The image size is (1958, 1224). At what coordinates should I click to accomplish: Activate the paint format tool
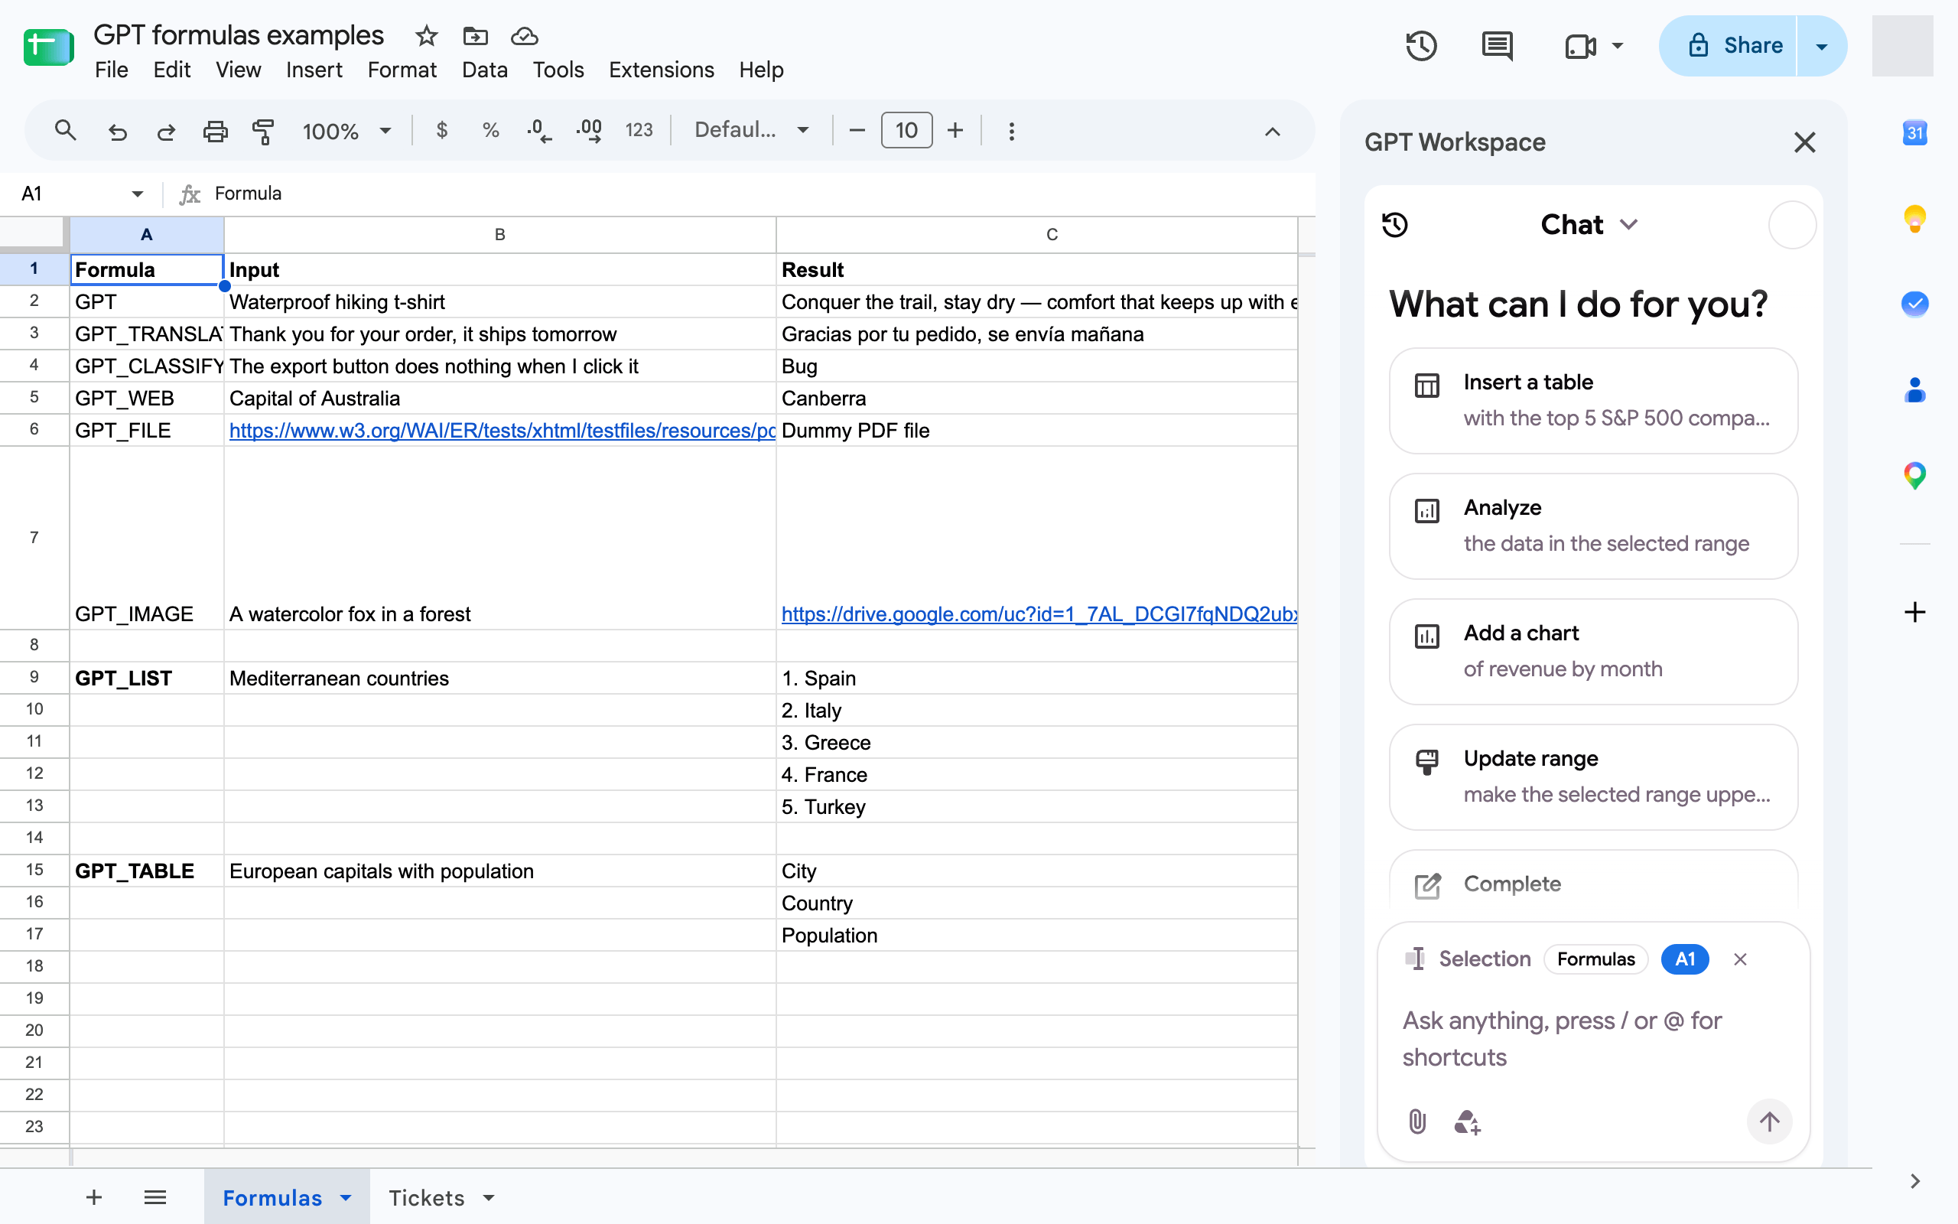pos(263,130)
